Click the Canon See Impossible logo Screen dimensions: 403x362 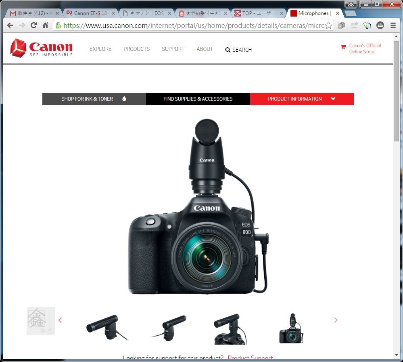point(42,48)
